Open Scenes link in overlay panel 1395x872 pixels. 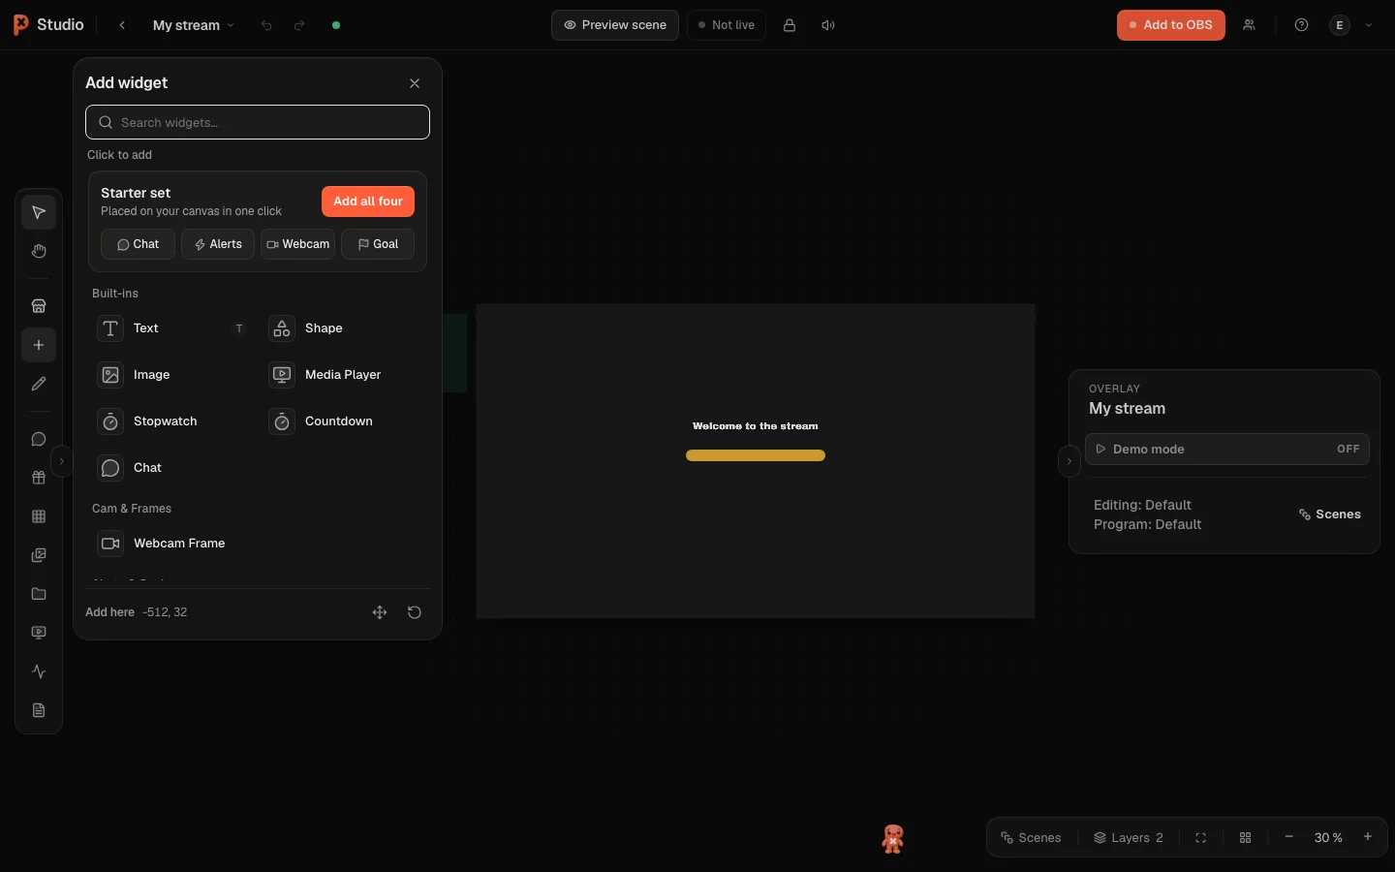pos(1330,514)
